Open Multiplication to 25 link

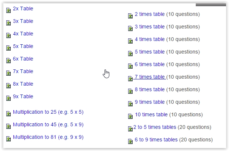point(48,112)
